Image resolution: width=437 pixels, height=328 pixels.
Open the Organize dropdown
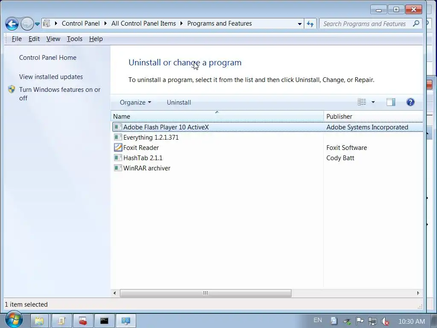[135, 102]
